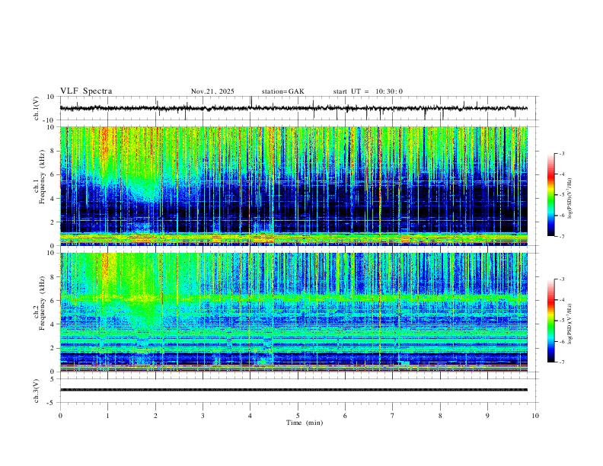603x466 pixels.
Task: Click the date 'Nov.21, 2025'
Action: pyautogui.click(x=212, y=91)
